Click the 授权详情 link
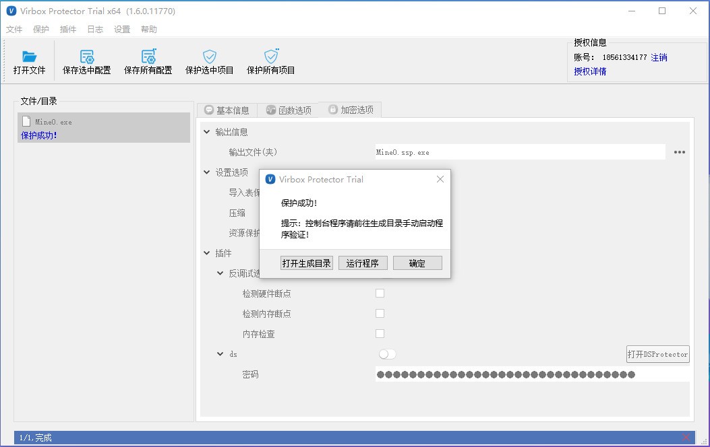Viewport: 710px width, 447px height. [590, 71]
